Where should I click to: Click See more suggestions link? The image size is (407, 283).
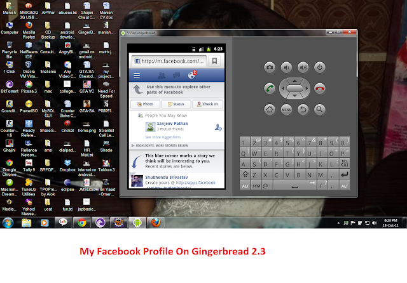(163, 137)
